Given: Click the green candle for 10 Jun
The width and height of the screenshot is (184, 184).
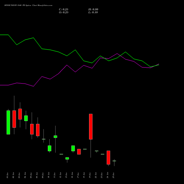Looking at the screenshot, I should pyautogui.click(x=50, y=148).
